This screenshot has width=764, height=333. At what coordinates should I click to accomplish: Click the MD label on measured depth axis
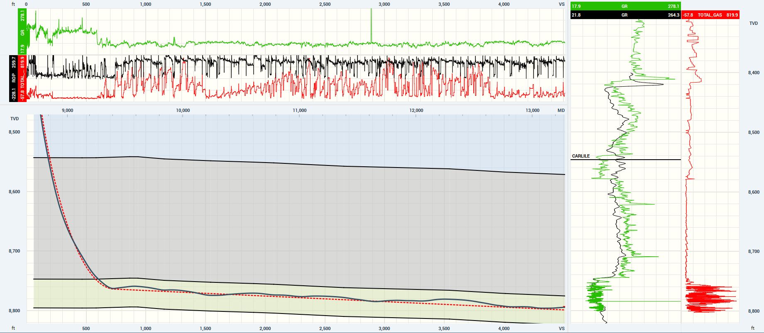pyautogui.click(x=561, y=110)
